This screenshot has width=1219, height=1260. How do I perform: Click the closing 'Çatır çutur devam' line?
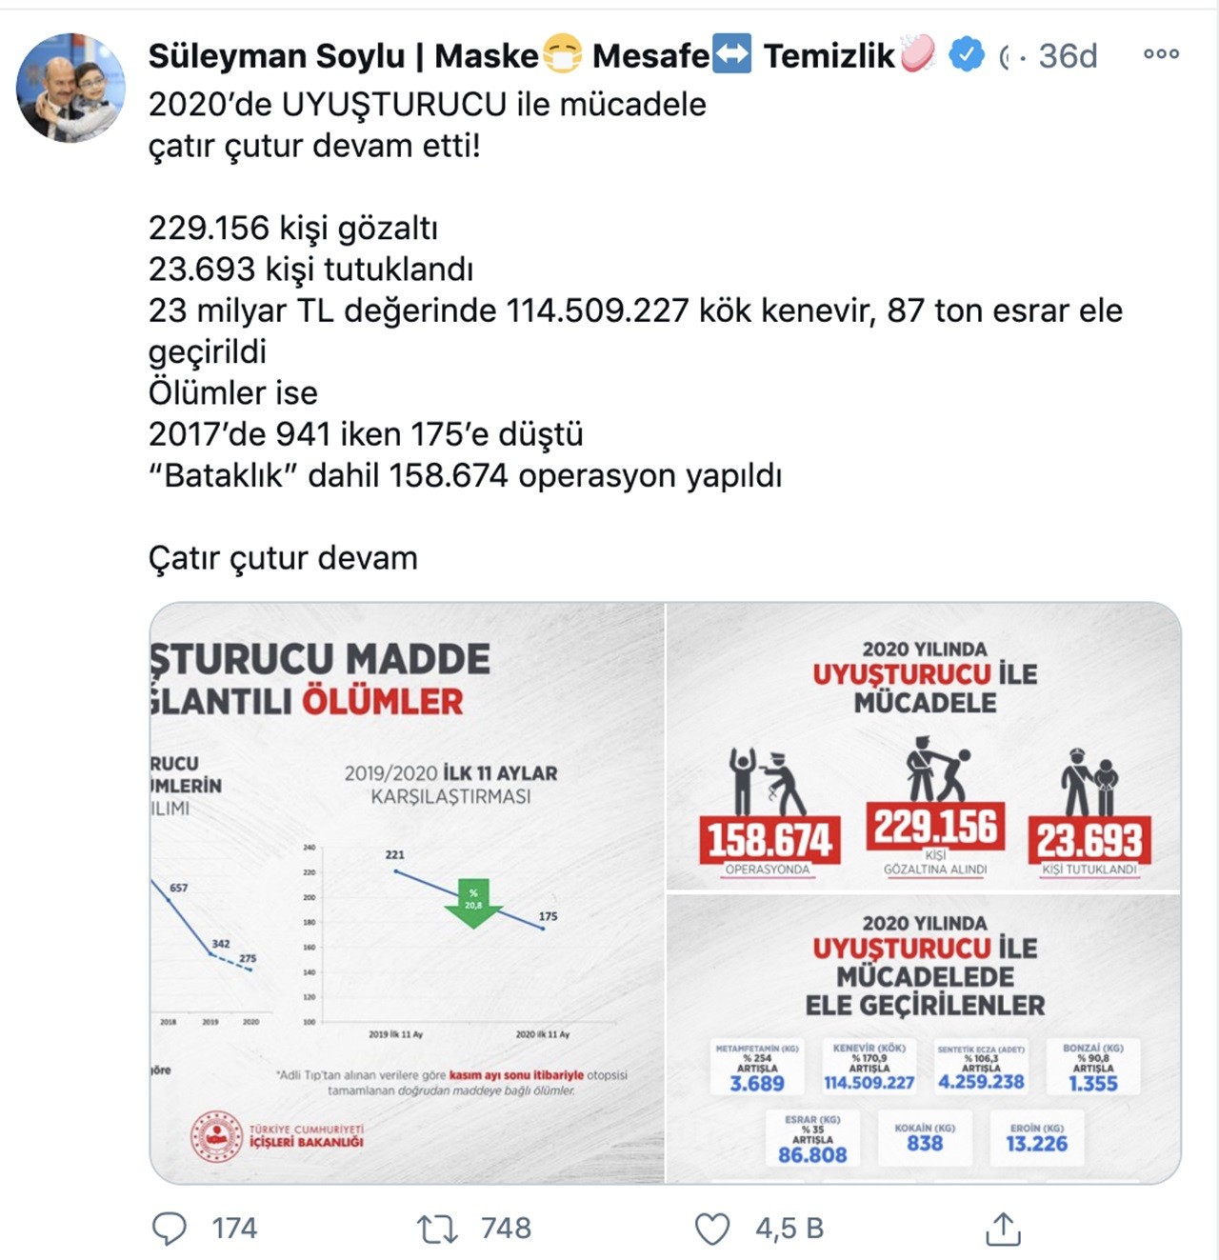coord(283,558)
